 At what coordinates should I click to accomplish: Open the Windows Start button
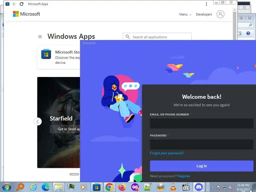[x=7, y=187]
